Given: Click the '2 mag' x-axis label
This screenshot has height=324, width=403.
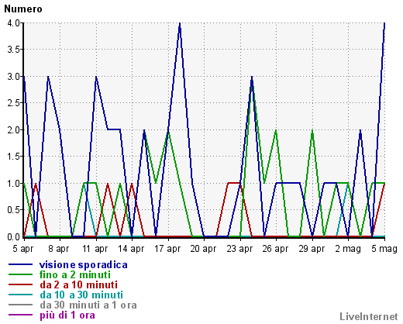Looking at the screenshot, I should pos(348,249).
